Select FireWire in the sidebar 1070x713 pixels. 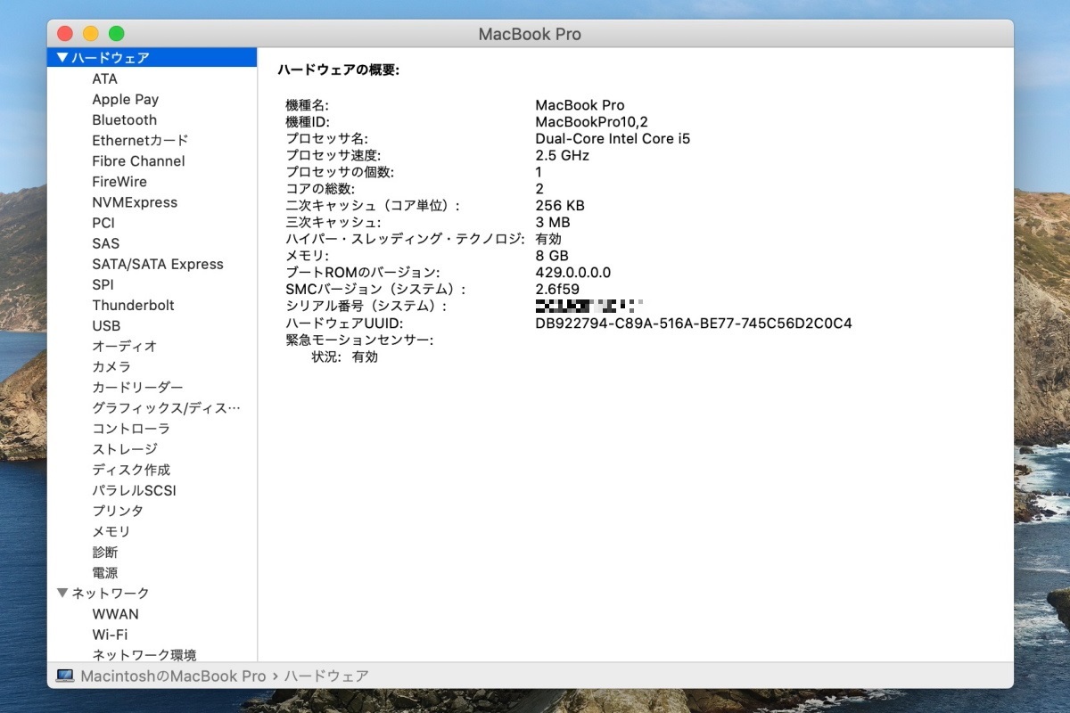pos(119,182)
